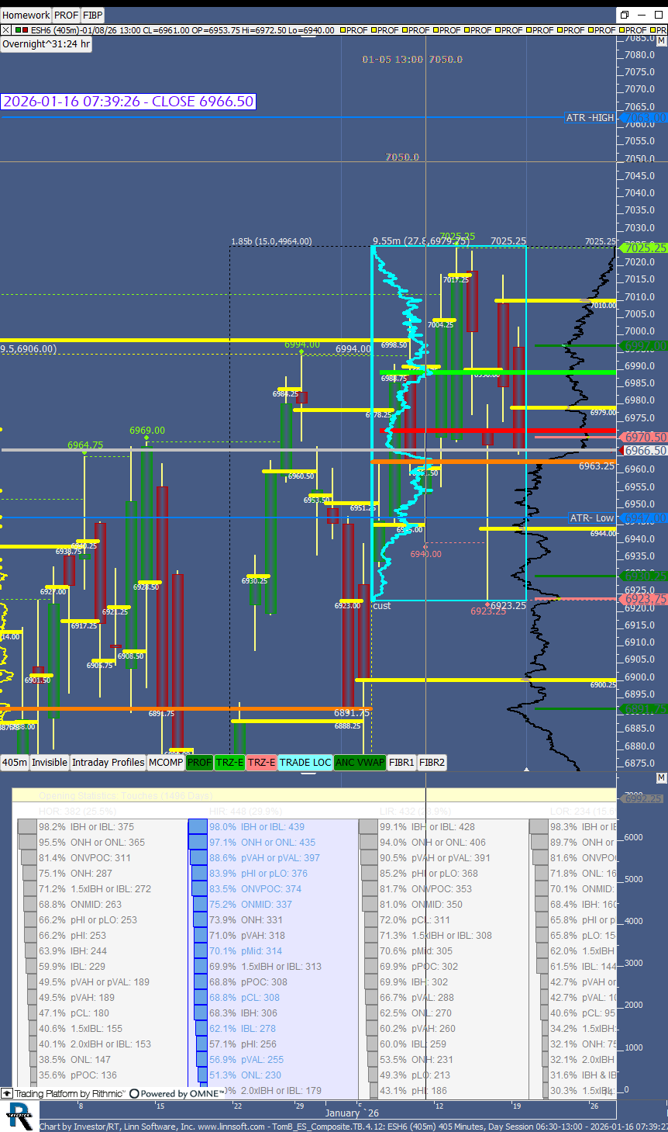This screenshot has width=668, height=1132.
Task: Click the ESH6 candle color icon in legend
Action: [x=21, y=30]
